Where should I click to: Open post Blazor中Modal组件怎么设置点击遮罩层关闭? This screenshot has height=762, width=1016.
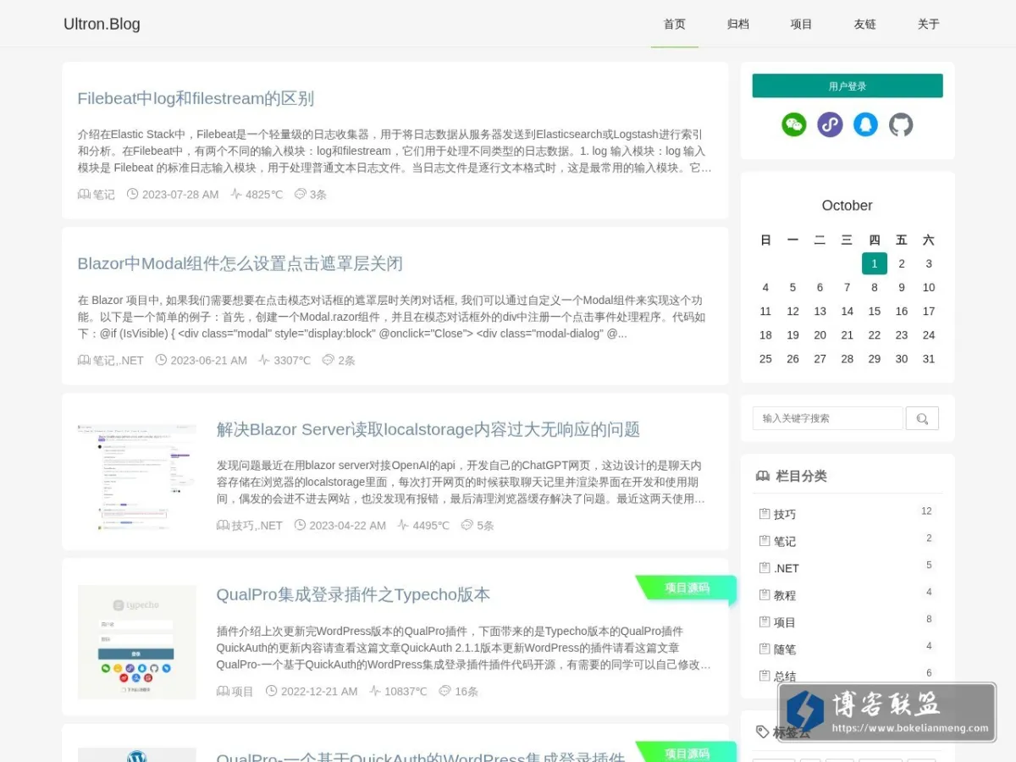[240, 263]
